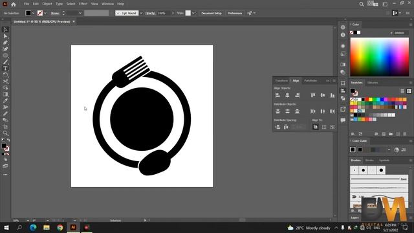The width and height of the screenshot is (414, 233).
Task: Select the Eyedropper tool
Action: pos(5,101)
